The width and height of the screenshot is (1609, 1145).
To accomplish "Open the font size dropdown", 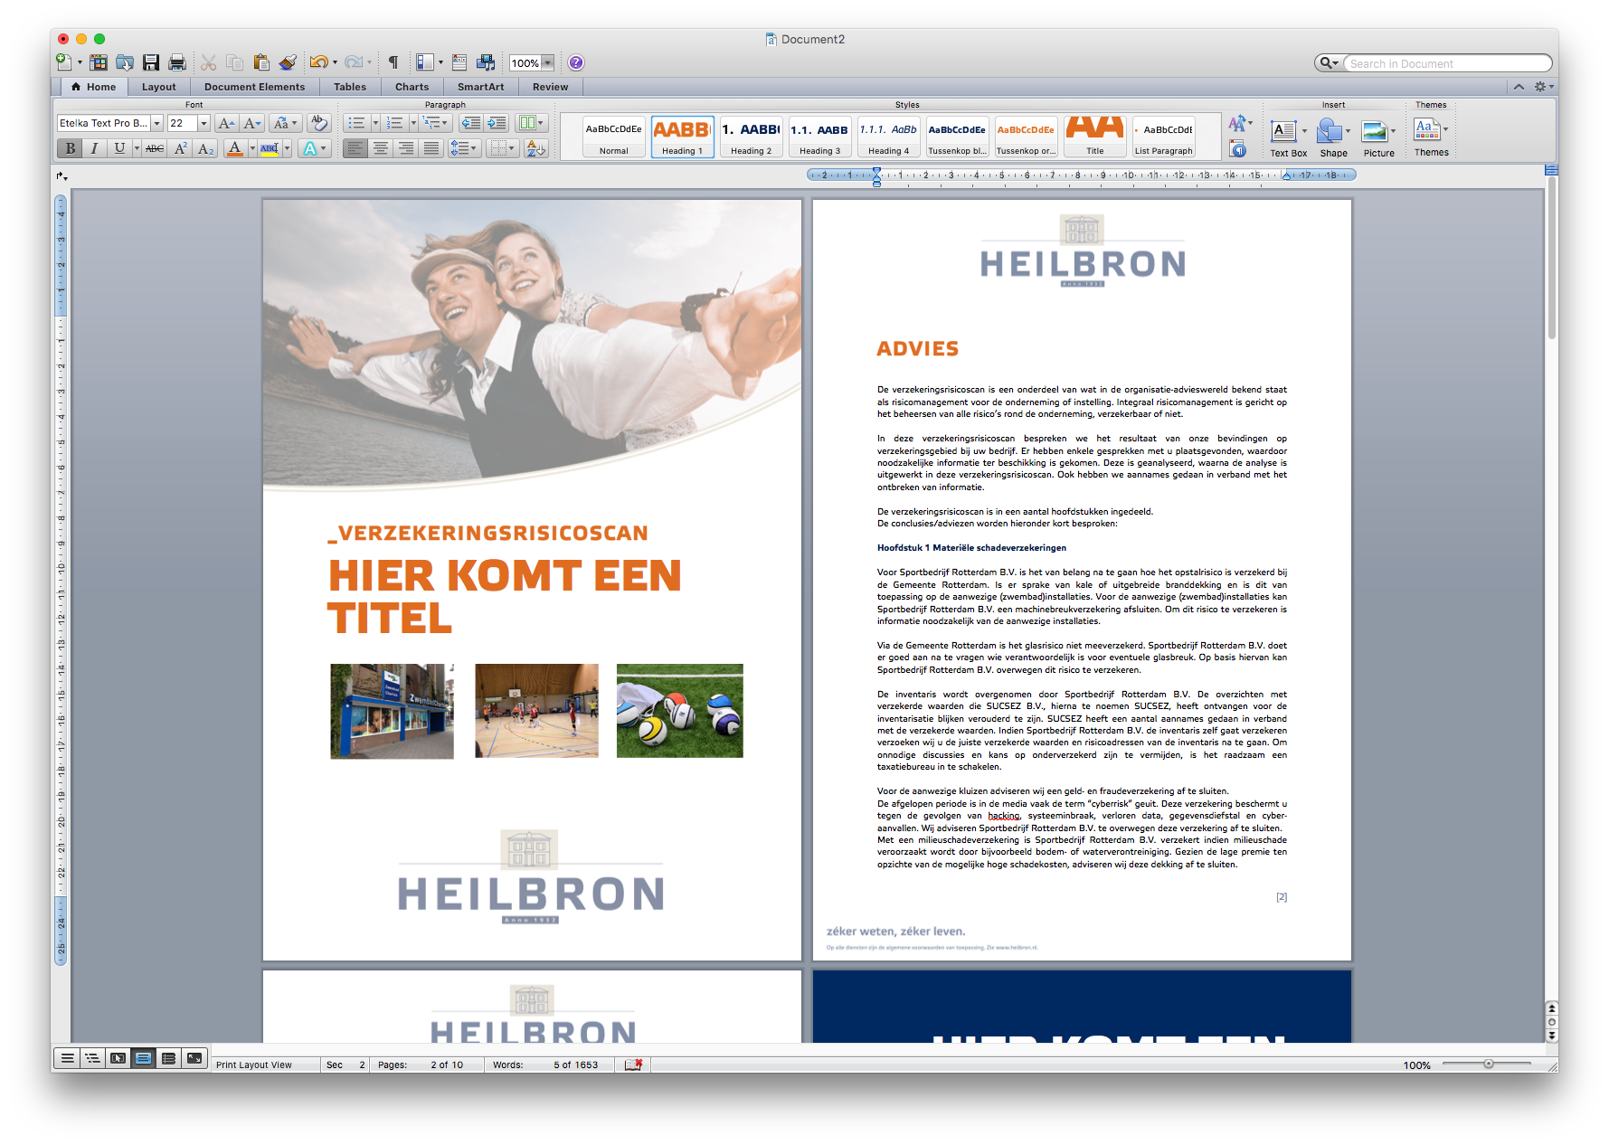I will 203,123.
